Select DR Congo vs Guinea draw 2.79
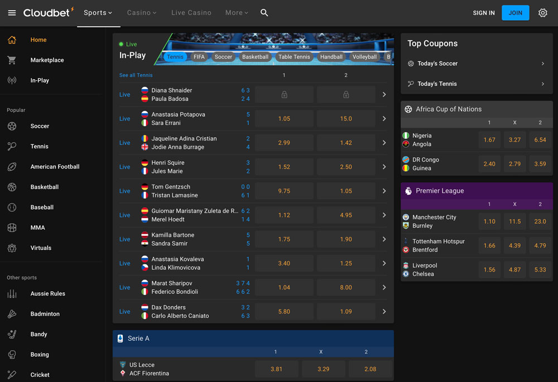The image size is (558, 382). 514,164
